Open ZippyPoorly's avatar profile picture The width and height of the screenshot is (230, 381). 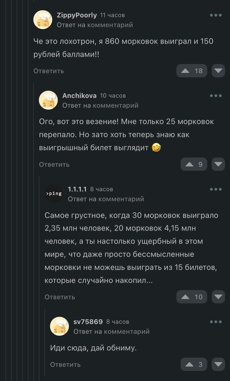[x=43, y=20]
